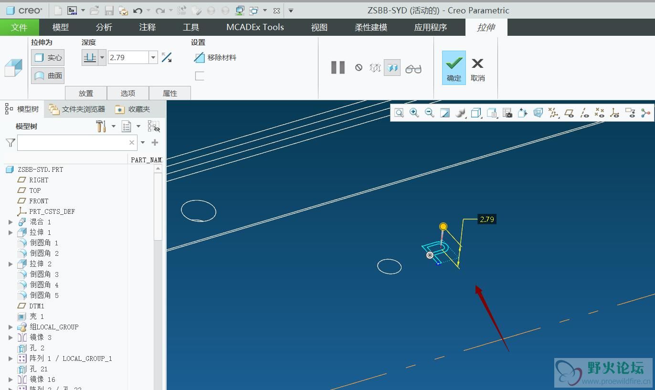Open the depth type dropdown arrow
The height and width of the screenshot is (390, 655).
click(102, 57)
